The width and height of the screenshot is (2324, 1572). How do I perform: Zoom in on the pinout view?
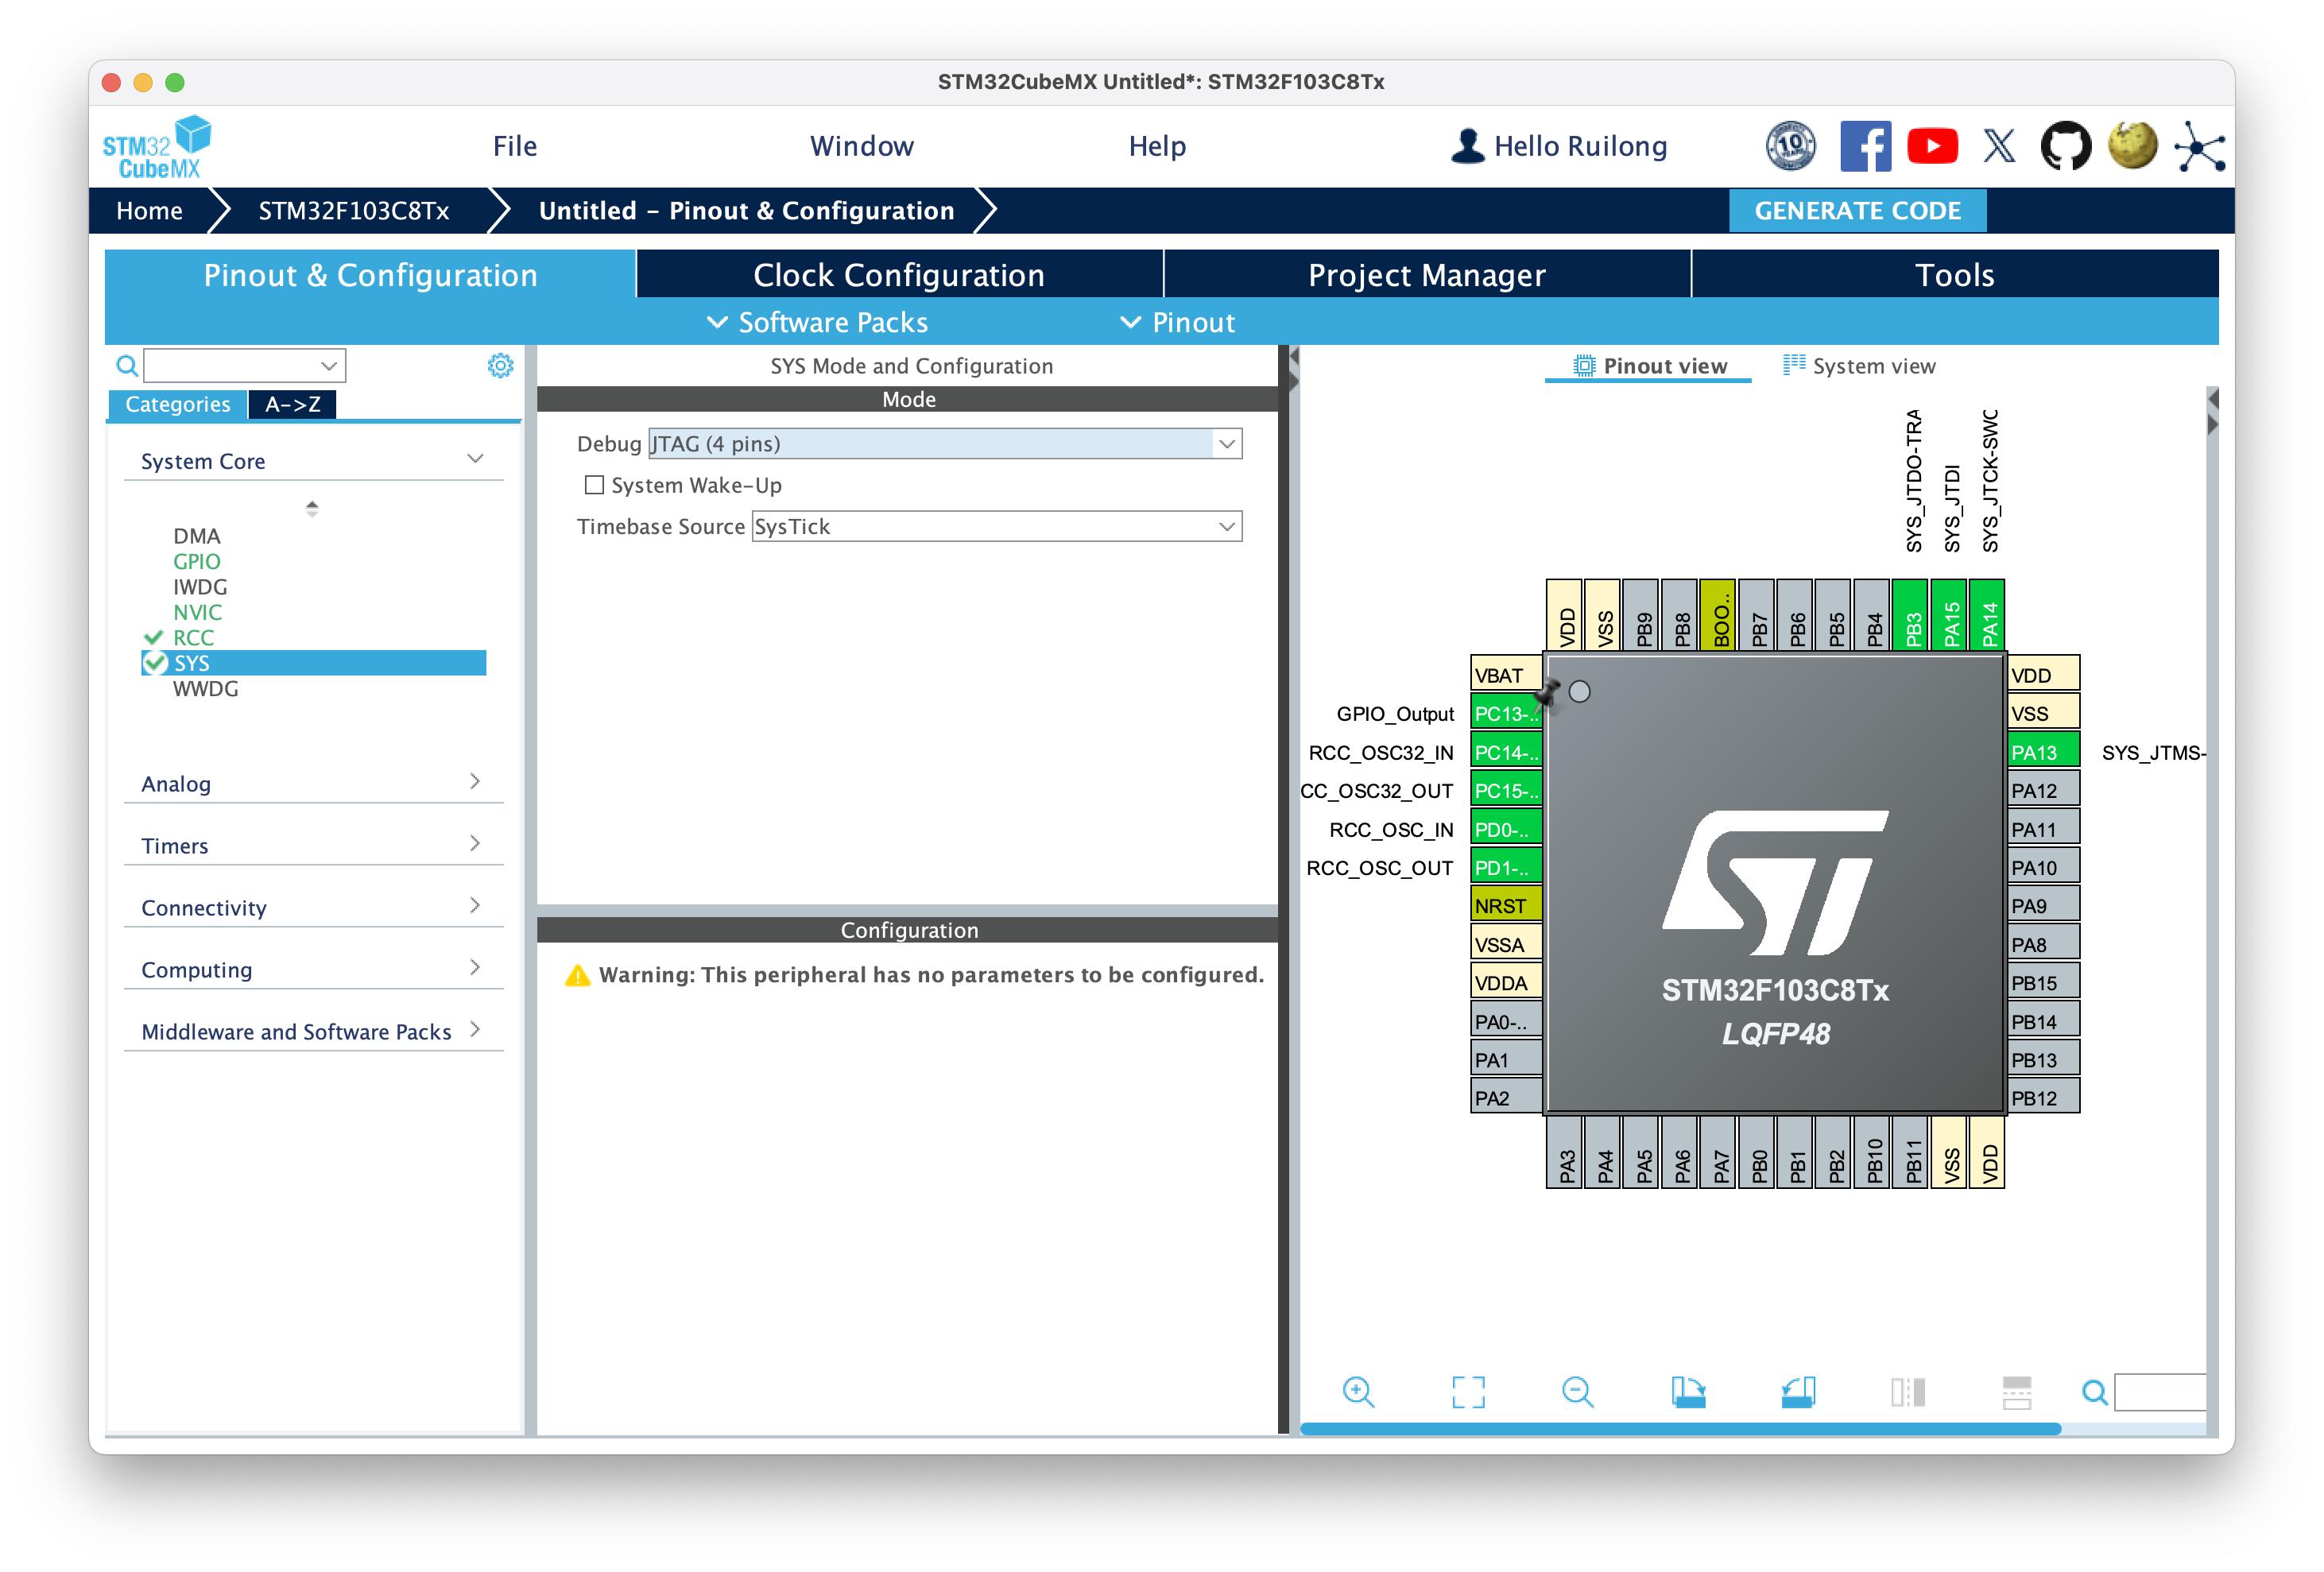1358,1391
